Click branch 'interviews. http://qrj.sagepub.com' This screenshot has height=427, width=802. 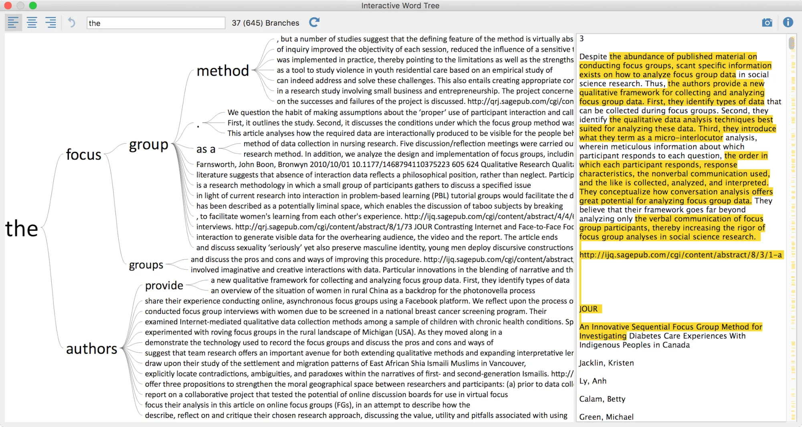point(385,227)
